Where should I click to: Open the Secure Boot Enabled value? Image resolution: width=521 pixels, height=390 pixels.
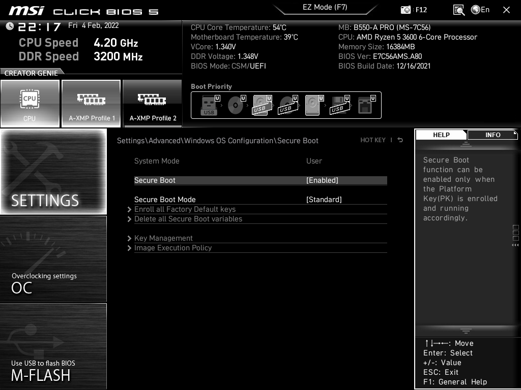pos(322,180)
